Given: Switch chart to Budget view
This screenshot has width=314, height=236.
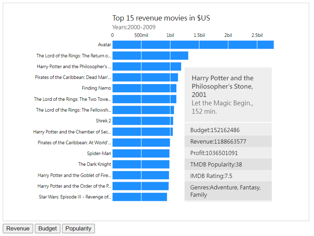Looking at the screenshot, I should (48, 228).
